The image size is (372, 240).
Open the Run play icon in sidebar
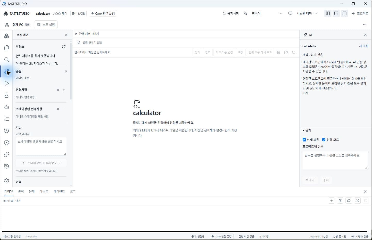point(7,83)
